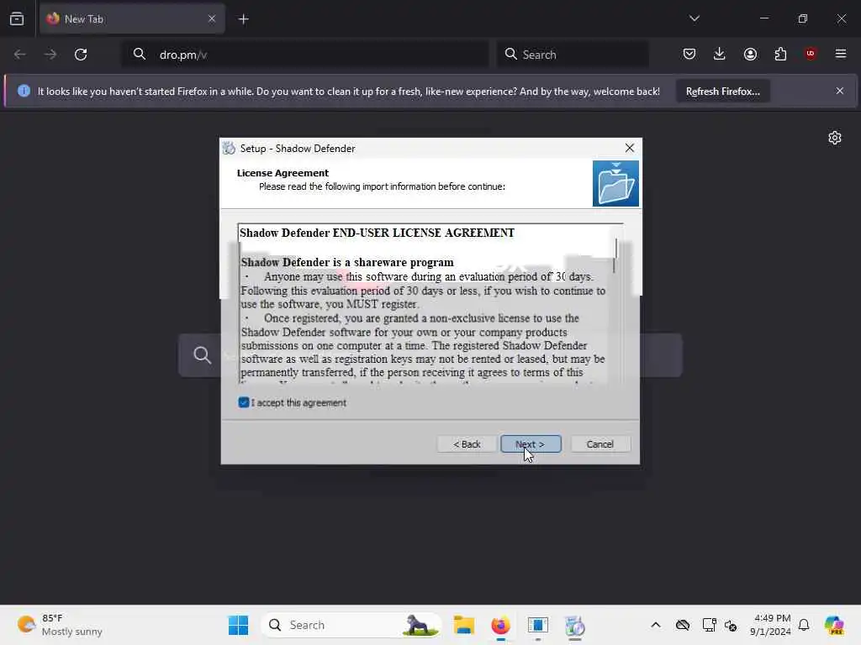Viewport: 861px width, 645px height.
Task: Open new tab personalize settings gear
Action: tap(835, 138)
